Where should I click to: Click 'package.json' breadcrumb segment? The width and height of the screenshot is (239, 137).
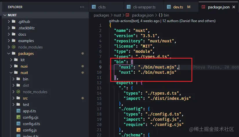[x=143, y=15]
